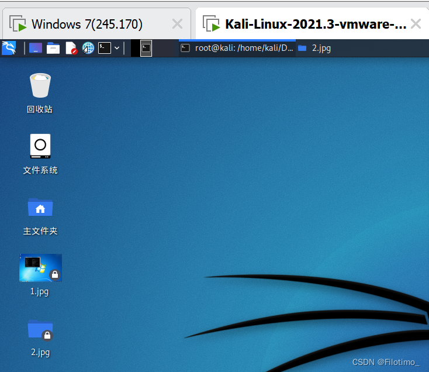Open the web browser globe icon
Viewport: 429px width, 372px height.
(x=88, y=48)
